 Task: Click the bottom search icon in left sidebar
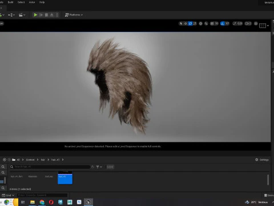click(x=3, y=188)
